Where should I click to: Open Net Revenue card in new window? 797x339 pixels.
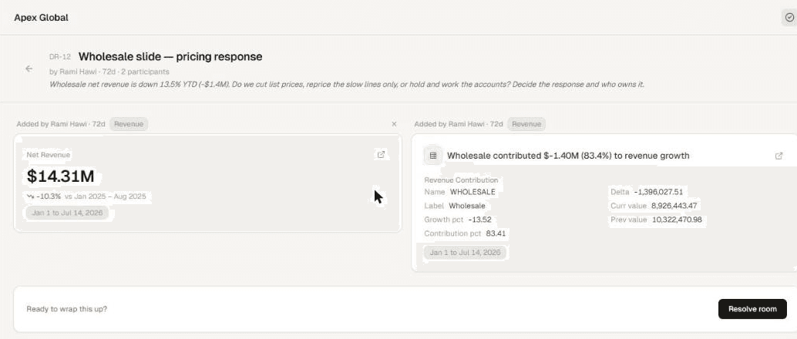pyautogui.click(x=382, y=155)
